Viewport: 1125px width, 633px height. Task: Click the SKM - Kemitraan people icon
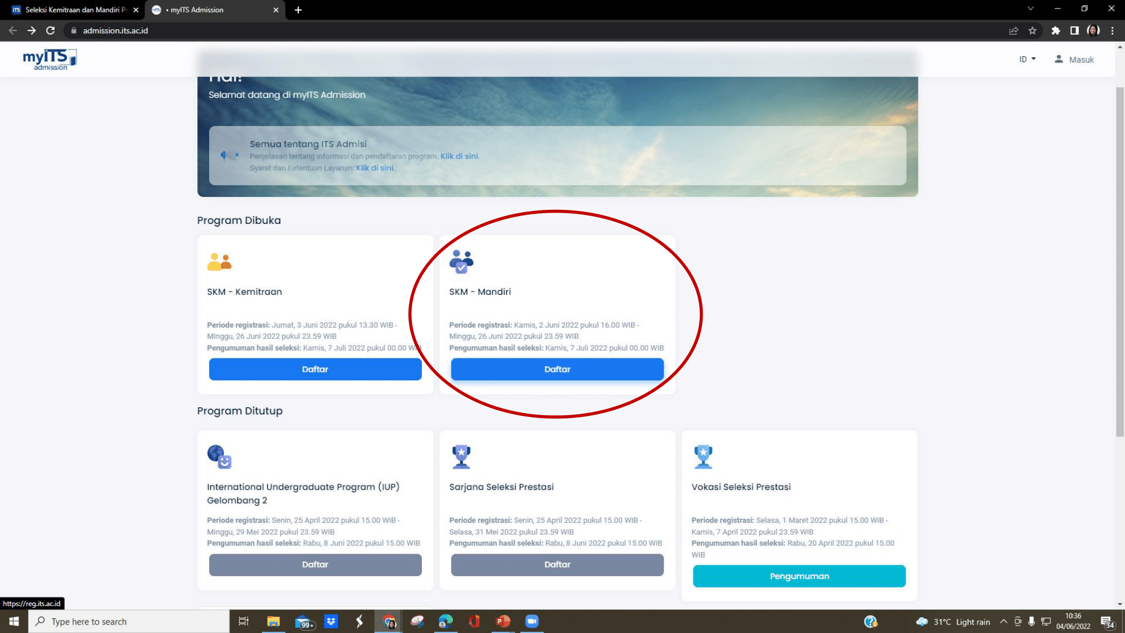pos(219,262)
